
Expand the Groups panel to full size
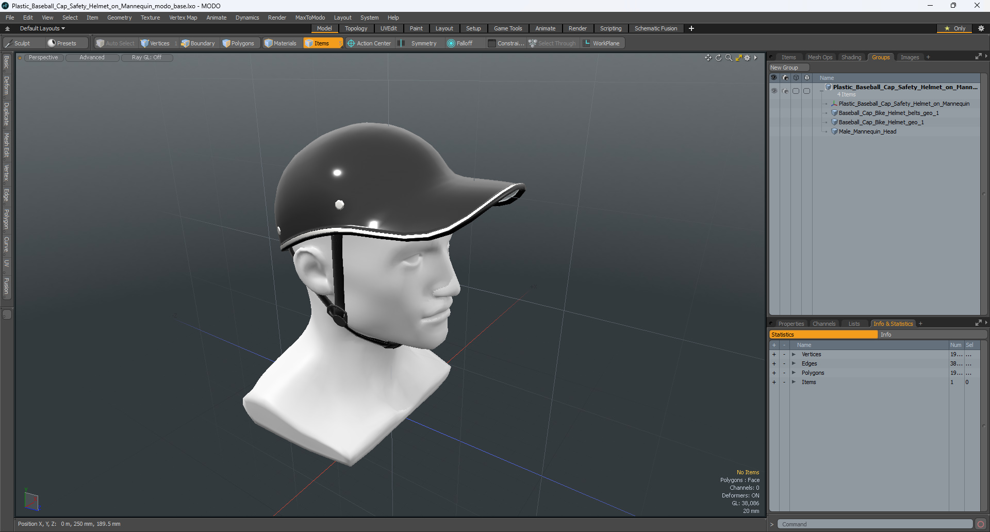pos(978,57)
